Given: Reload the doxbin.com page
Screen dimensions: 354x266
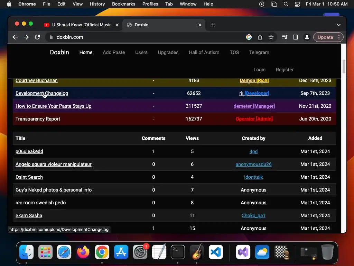Looking at the screenshot, I should coord(37,37).
